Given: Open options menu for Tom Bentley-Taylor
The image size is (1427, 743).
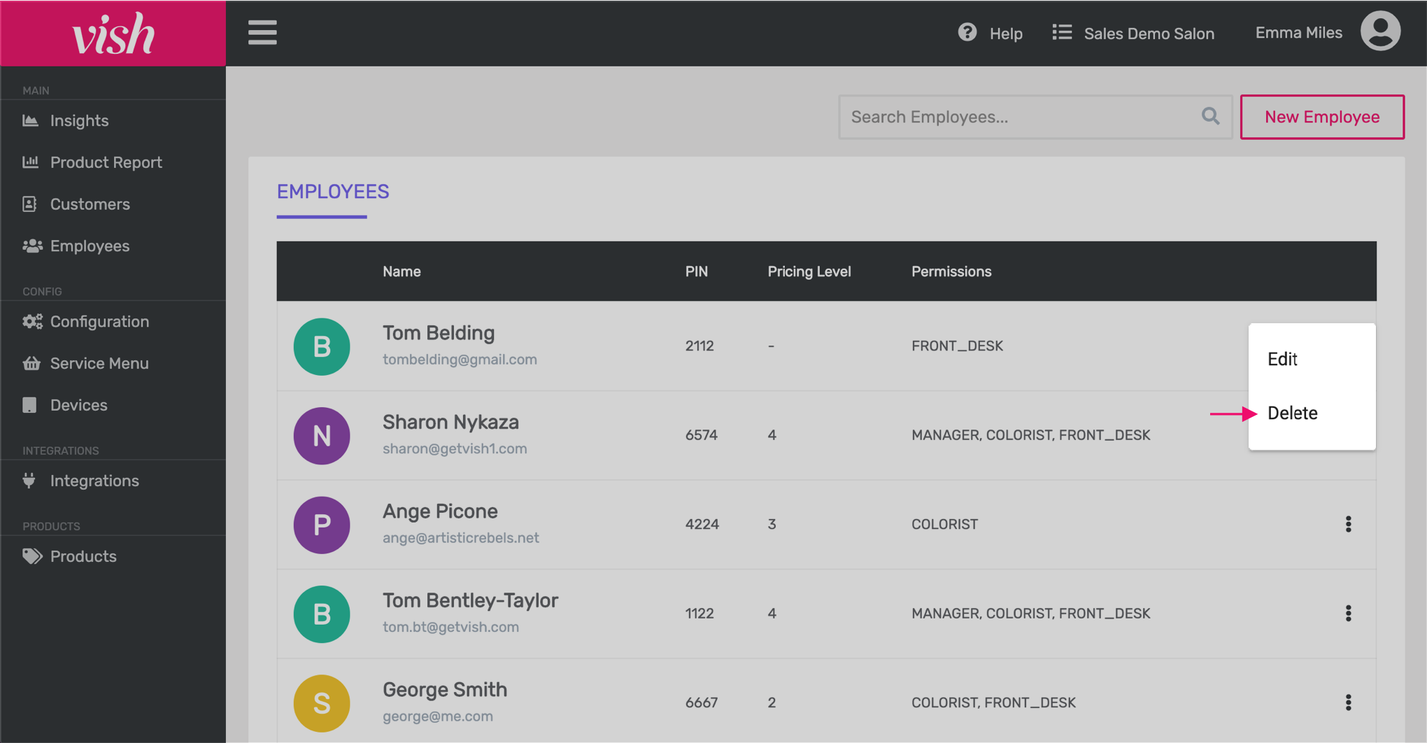Looking at the screenshot, I should pos(1348,614).
